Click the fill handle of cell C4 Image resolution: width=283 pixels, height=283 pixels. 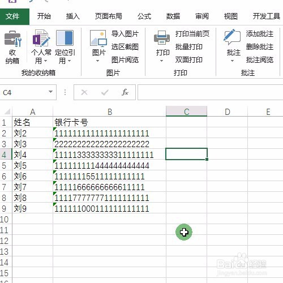coord(207,159)
